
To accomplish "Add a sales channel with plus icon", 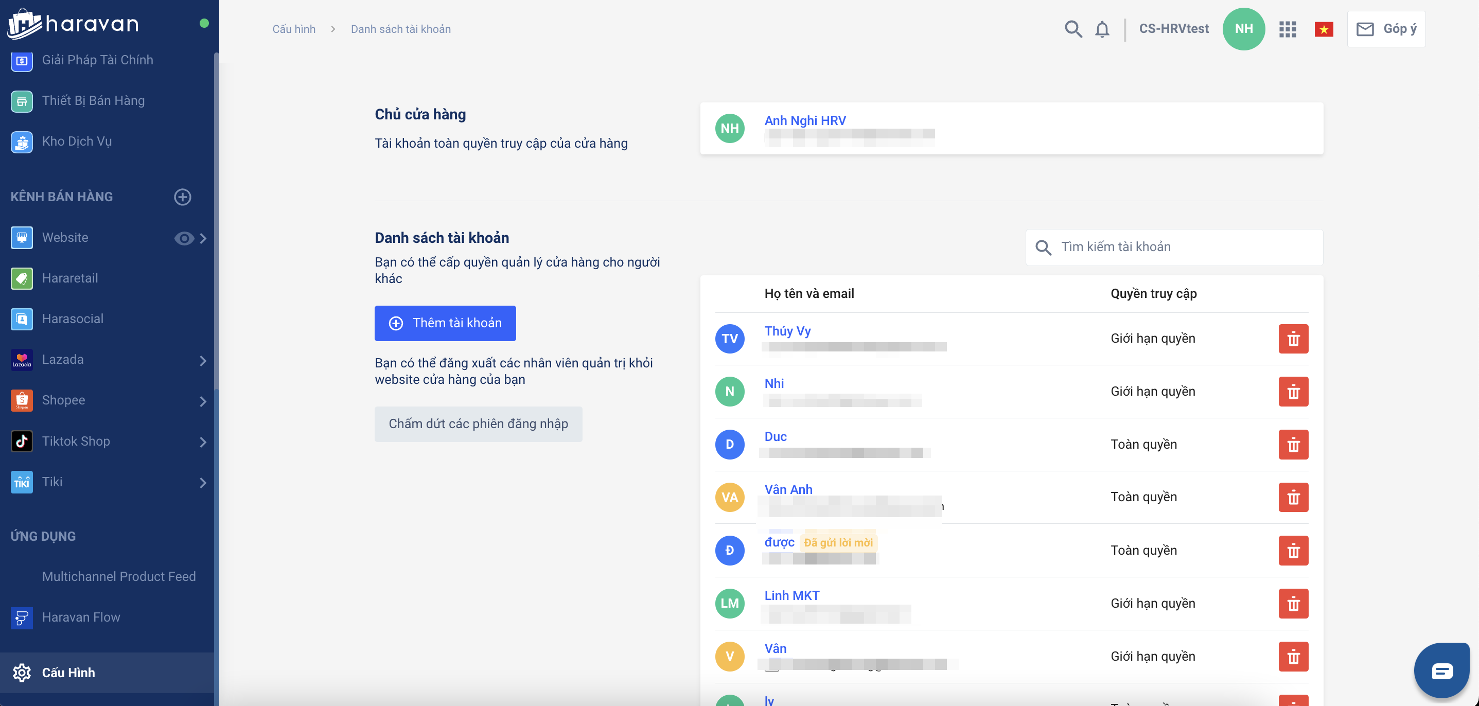I will pyautogui.click(x=183, y=197).
